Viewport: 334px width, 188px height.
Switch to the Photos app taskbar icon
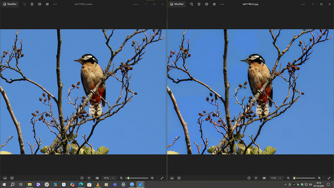coord(140,184)
